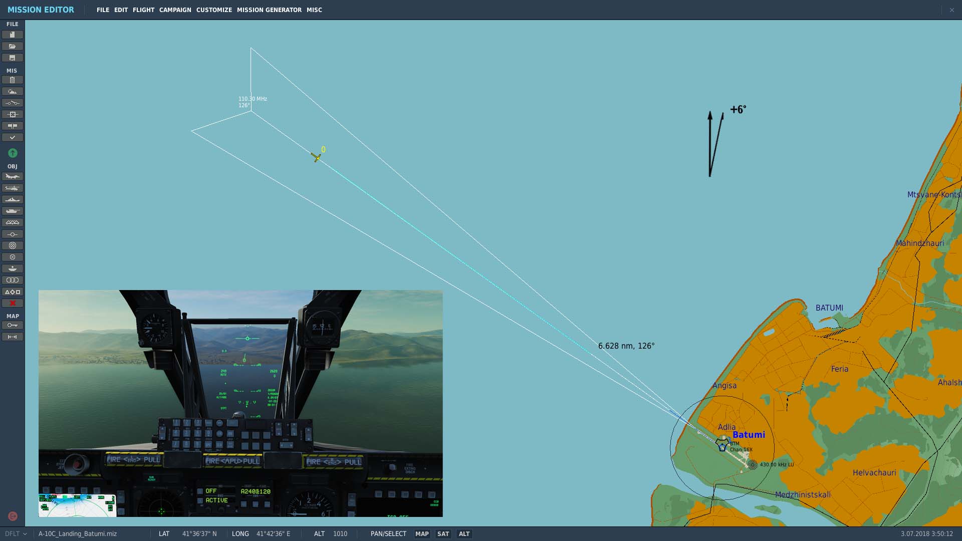Select the ship group tool

13,199
